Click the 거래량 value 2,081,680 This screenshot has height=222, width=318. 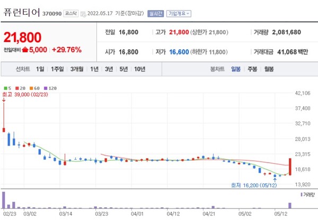[286, 32]
